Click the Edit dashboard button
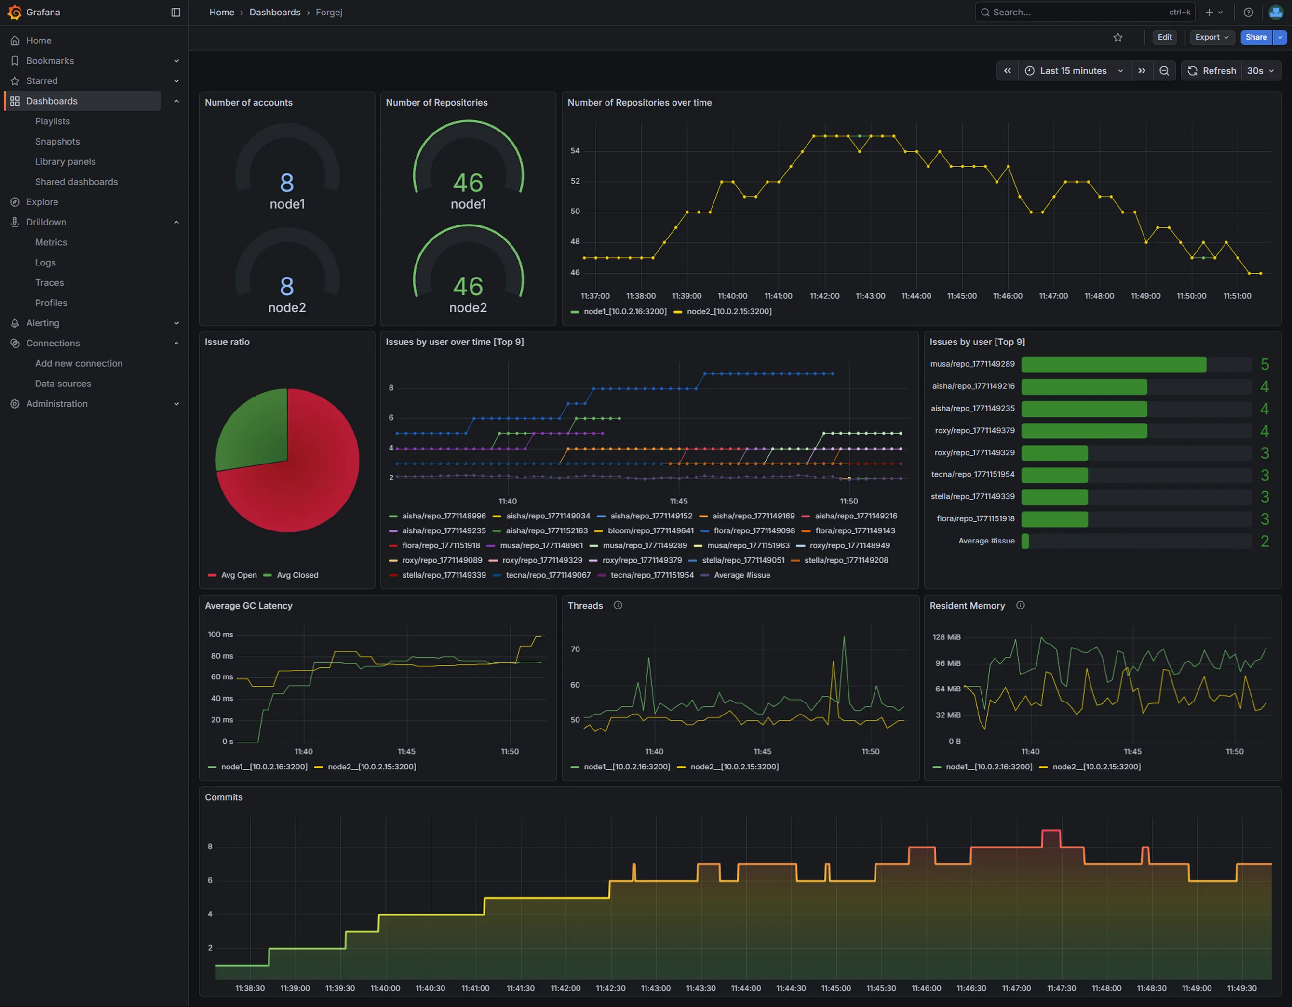1292x1007 pixels. pos(1164,37)
